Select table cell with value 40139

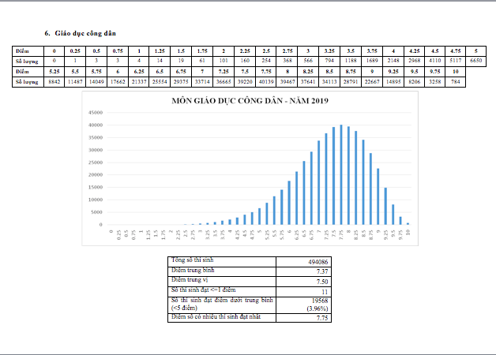[266, 82]
